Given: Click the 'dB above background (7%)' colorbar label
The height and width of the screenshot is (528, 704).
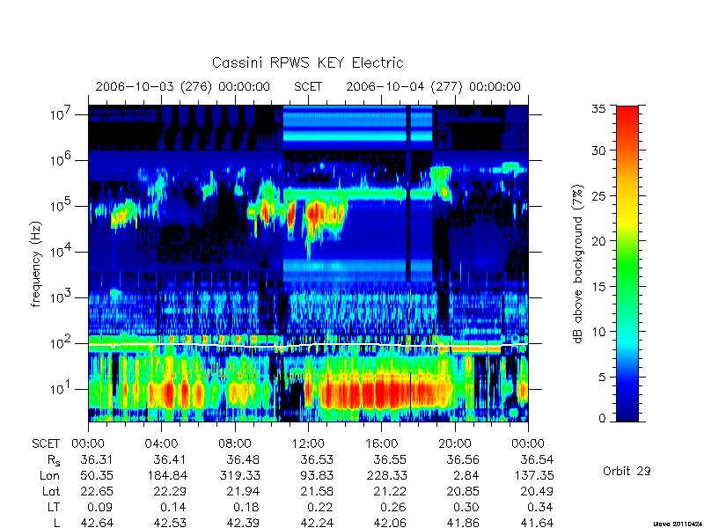Looking at the screenshot, I should pos(578,264).
